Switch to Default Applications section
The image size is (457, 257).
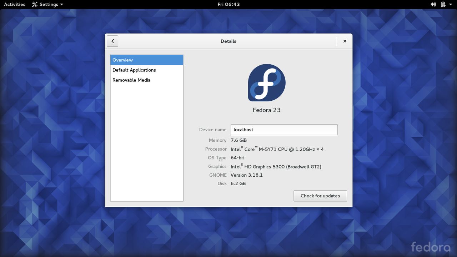coord(147,70)
